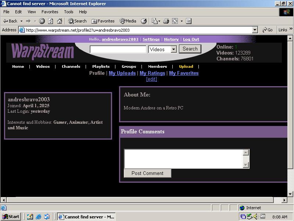Open the My Uploads link
Image resolution: width=294 pixels, height=221 pixels.
coord(122,73)
